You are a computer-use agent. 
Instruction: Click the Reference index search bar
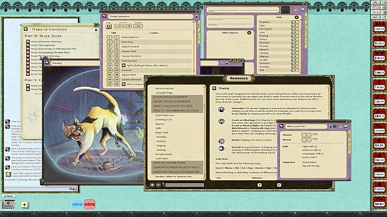tap(185, 185)
